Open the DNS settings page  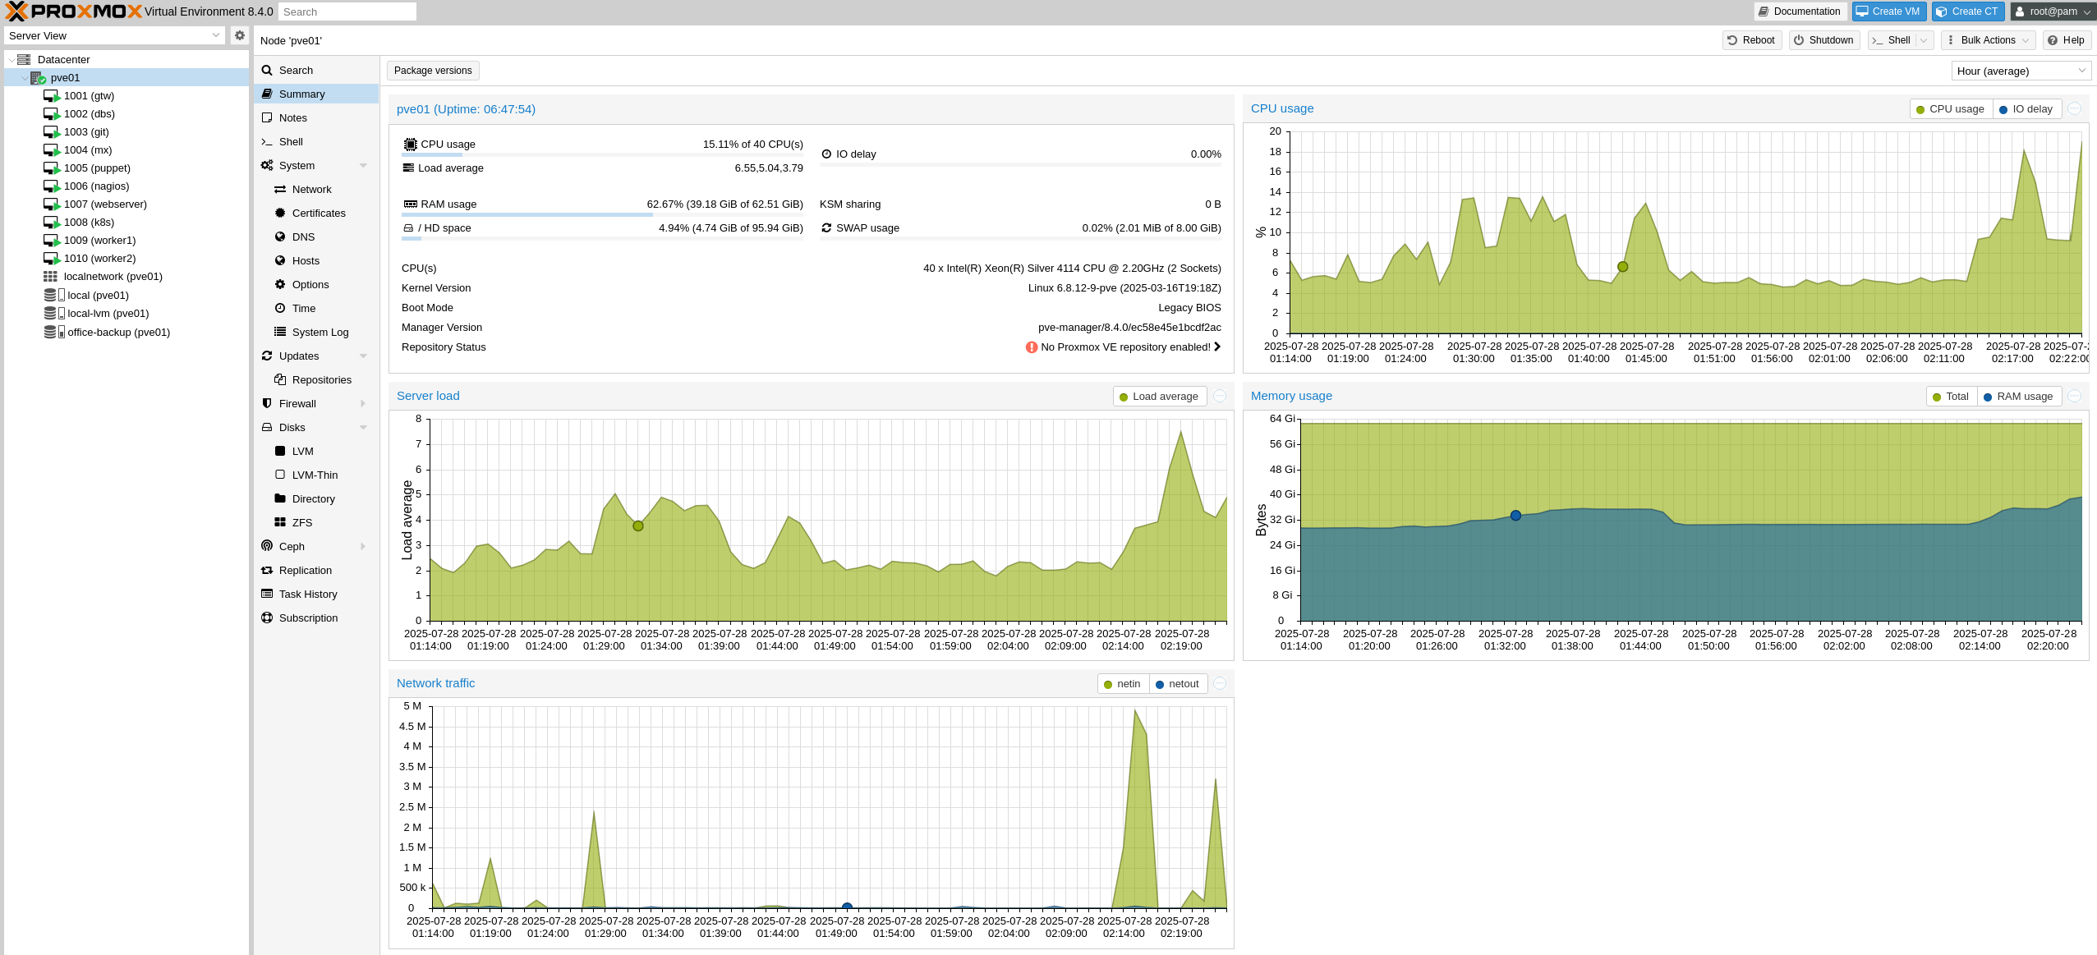[x=316, y=237]
